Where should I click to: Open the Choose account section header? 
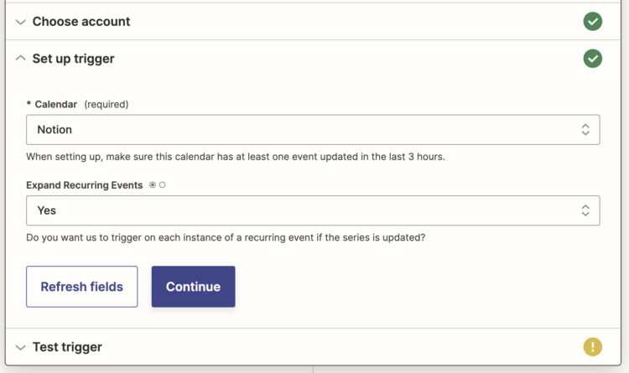pos(81,22)
